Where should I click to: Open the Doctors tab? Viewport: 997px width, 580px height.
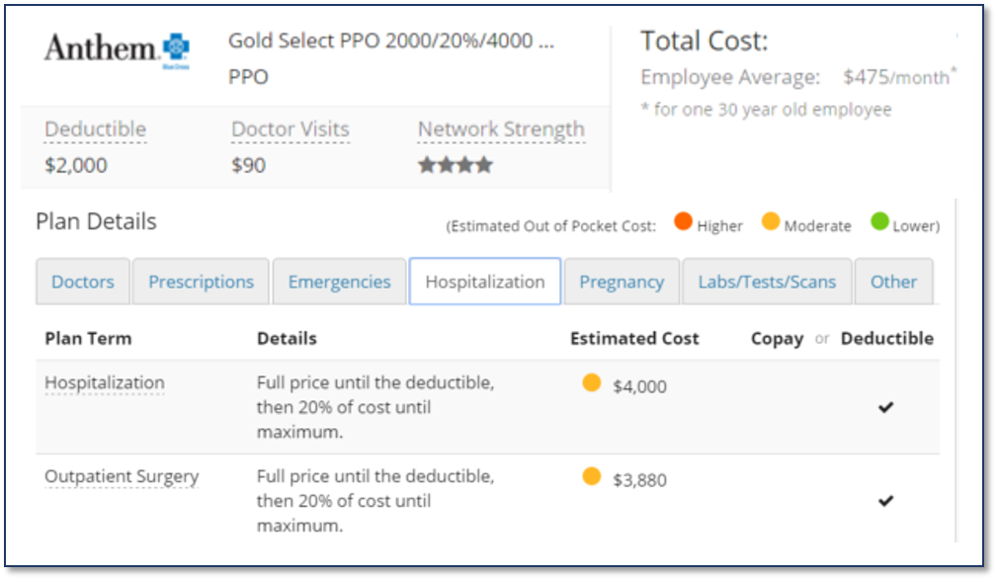(x=82, y=282)
